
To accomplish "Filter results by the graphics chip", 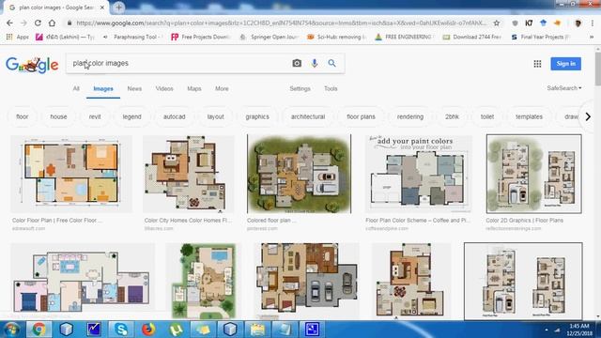I will (257, 116).
